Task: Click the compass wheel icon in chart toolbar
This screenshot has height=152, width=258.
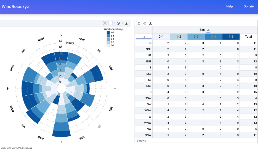Action: click(118, 23)
